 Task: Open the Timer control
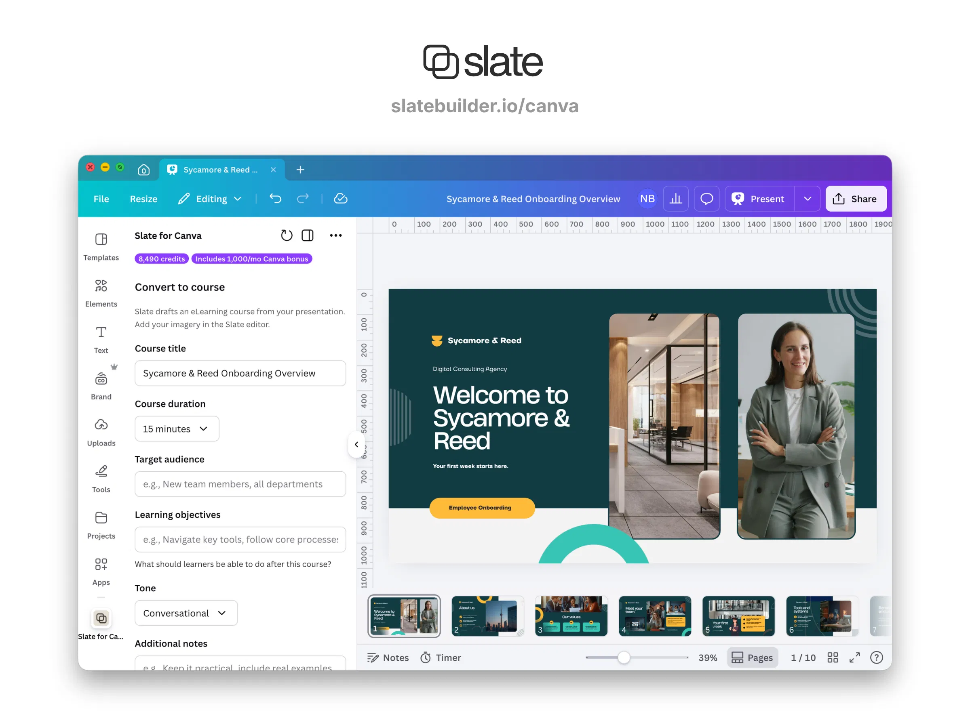[x=441, y=657]
